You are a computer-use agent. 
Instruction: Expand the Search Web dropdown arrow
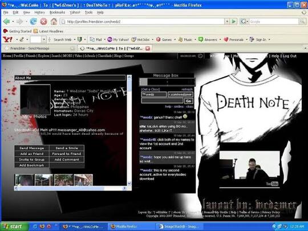click(x=75, y=40)
